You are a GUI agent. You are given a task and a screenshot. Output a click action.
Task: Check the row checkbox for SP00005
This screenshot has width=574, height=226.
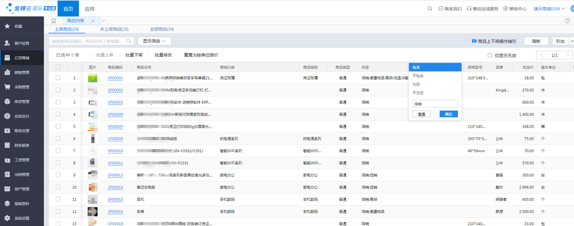click(58, 126)
